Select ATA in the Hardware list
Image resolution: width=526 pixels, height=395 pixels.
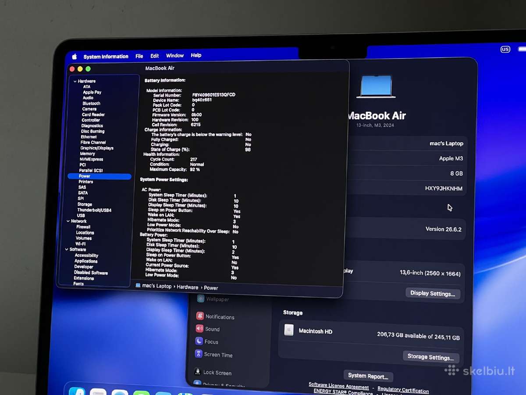coord(87,87)
